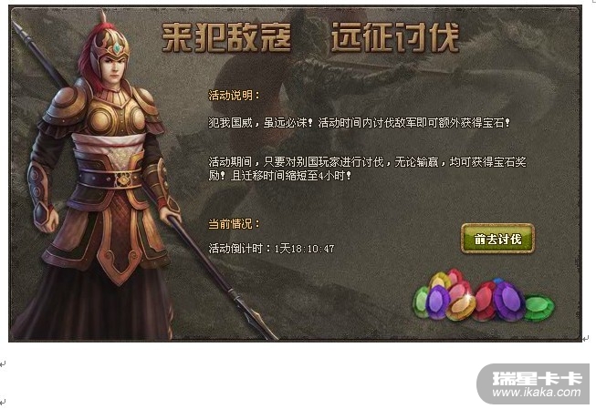The image size is (596, 409).
Task: Click the orange gem in the pile
Action: (461, 306)
